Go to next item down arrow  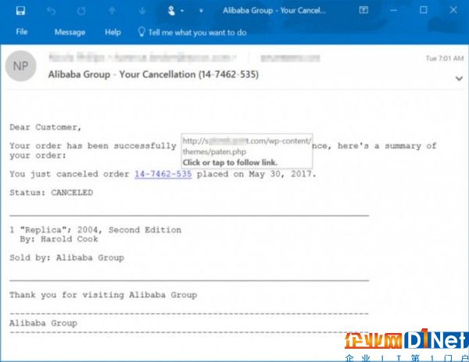pyautogui.click(x=142, y=11)
